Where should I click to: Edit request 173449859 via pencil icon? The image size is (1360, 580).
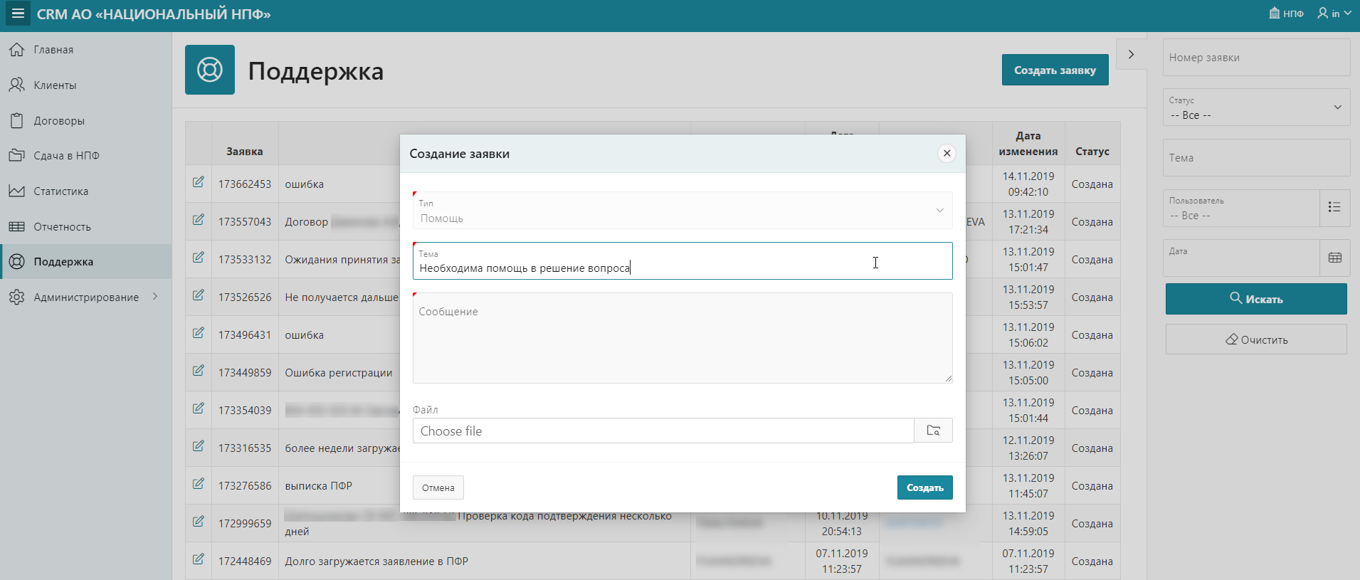click(199, 371)
